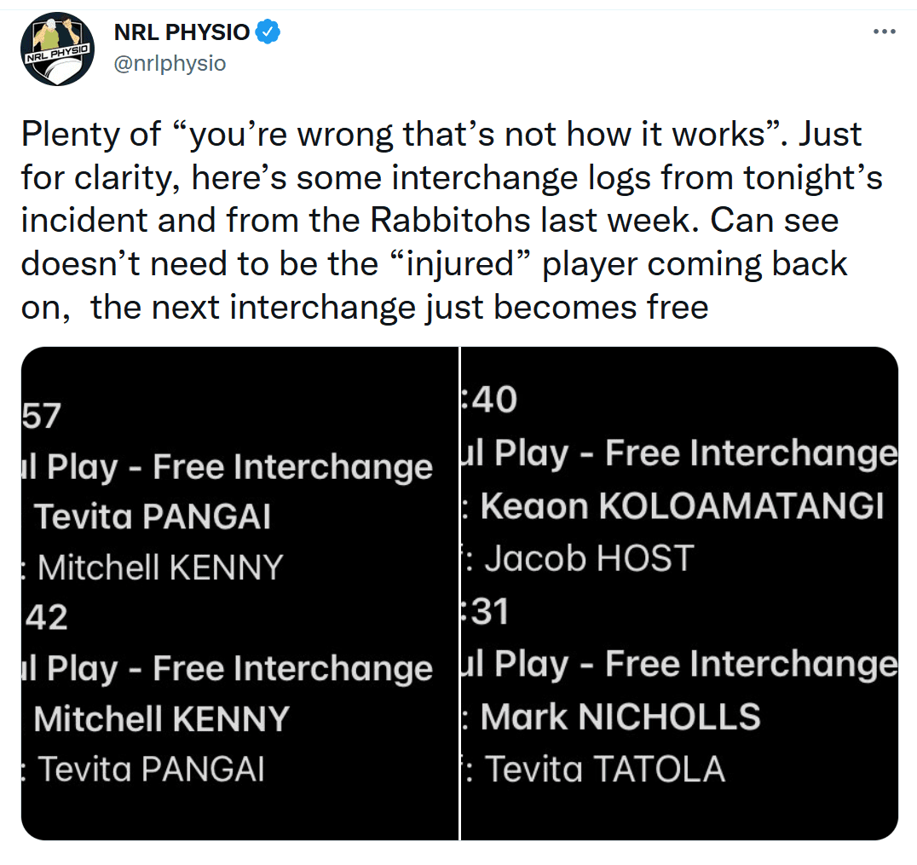Click the blue verified badge

click(268, 32)
